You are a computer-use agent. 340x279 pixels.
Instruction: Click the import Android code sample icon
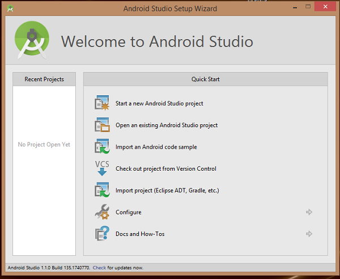pyautogui.click(x=102, y=146)
